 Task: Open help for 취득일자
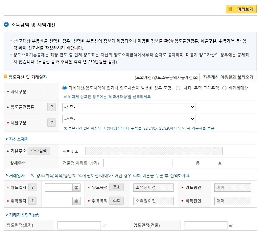click(32, 201)
